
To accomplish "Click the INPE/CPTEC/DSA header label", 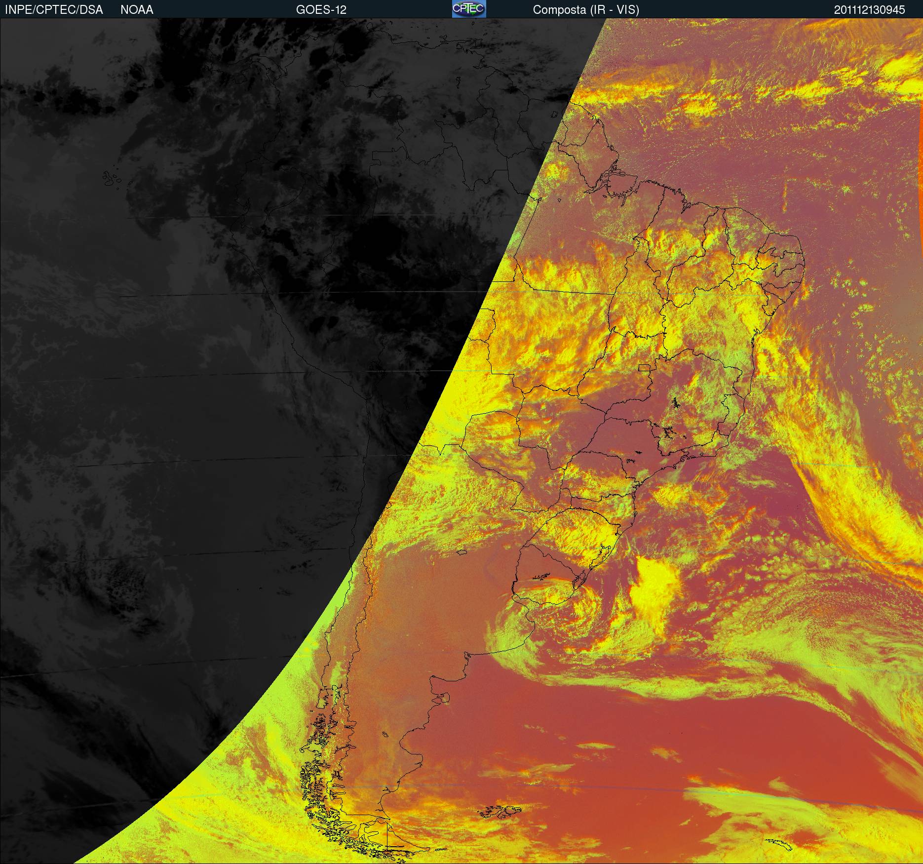I will [54, 9].
